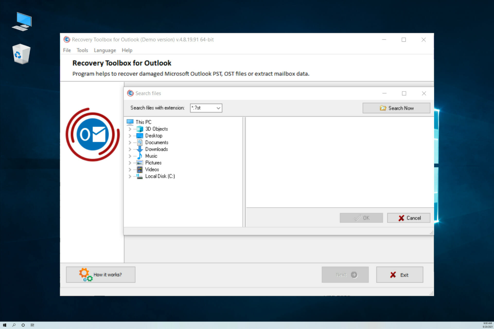Expand the Downloads tree node

130,149
